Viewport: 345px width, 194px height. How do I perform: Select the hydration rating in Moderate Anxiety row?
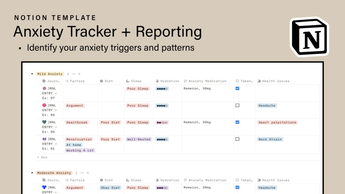coord(162,187)
